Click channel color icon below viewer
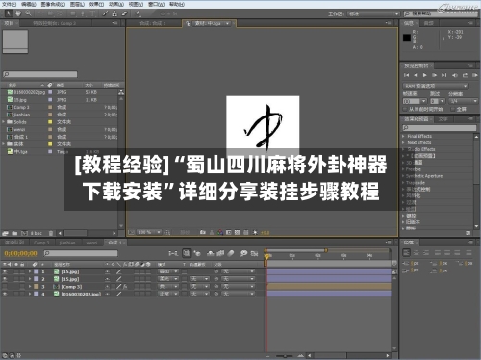This screenshot has width=481, height=360. [x=220, y=232]
